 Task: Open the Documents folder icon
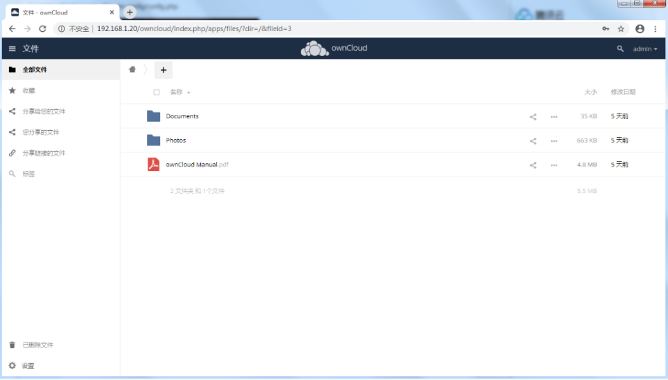[154, 116]
